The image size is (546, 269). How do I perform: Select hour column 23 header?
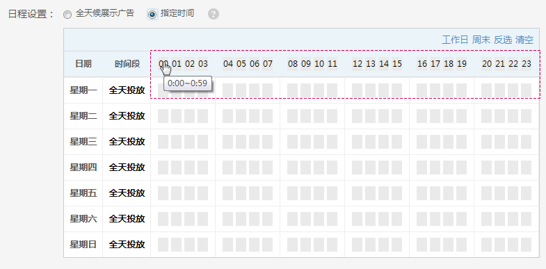[x=527, y=64]
